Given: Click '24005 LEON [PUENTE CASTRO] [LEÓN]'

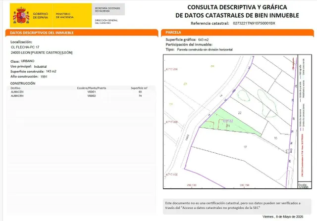Looking at the screenshot, I should coord(42,52).
